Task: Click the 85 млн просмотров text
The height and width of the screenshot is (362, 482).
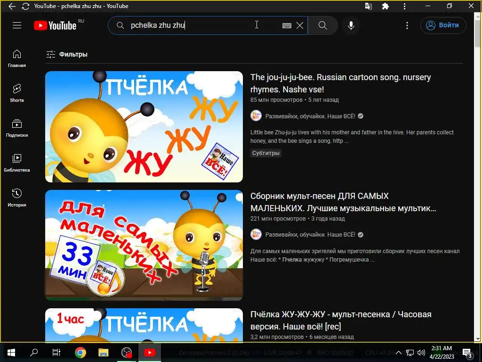Action: [x=276, y=100]
